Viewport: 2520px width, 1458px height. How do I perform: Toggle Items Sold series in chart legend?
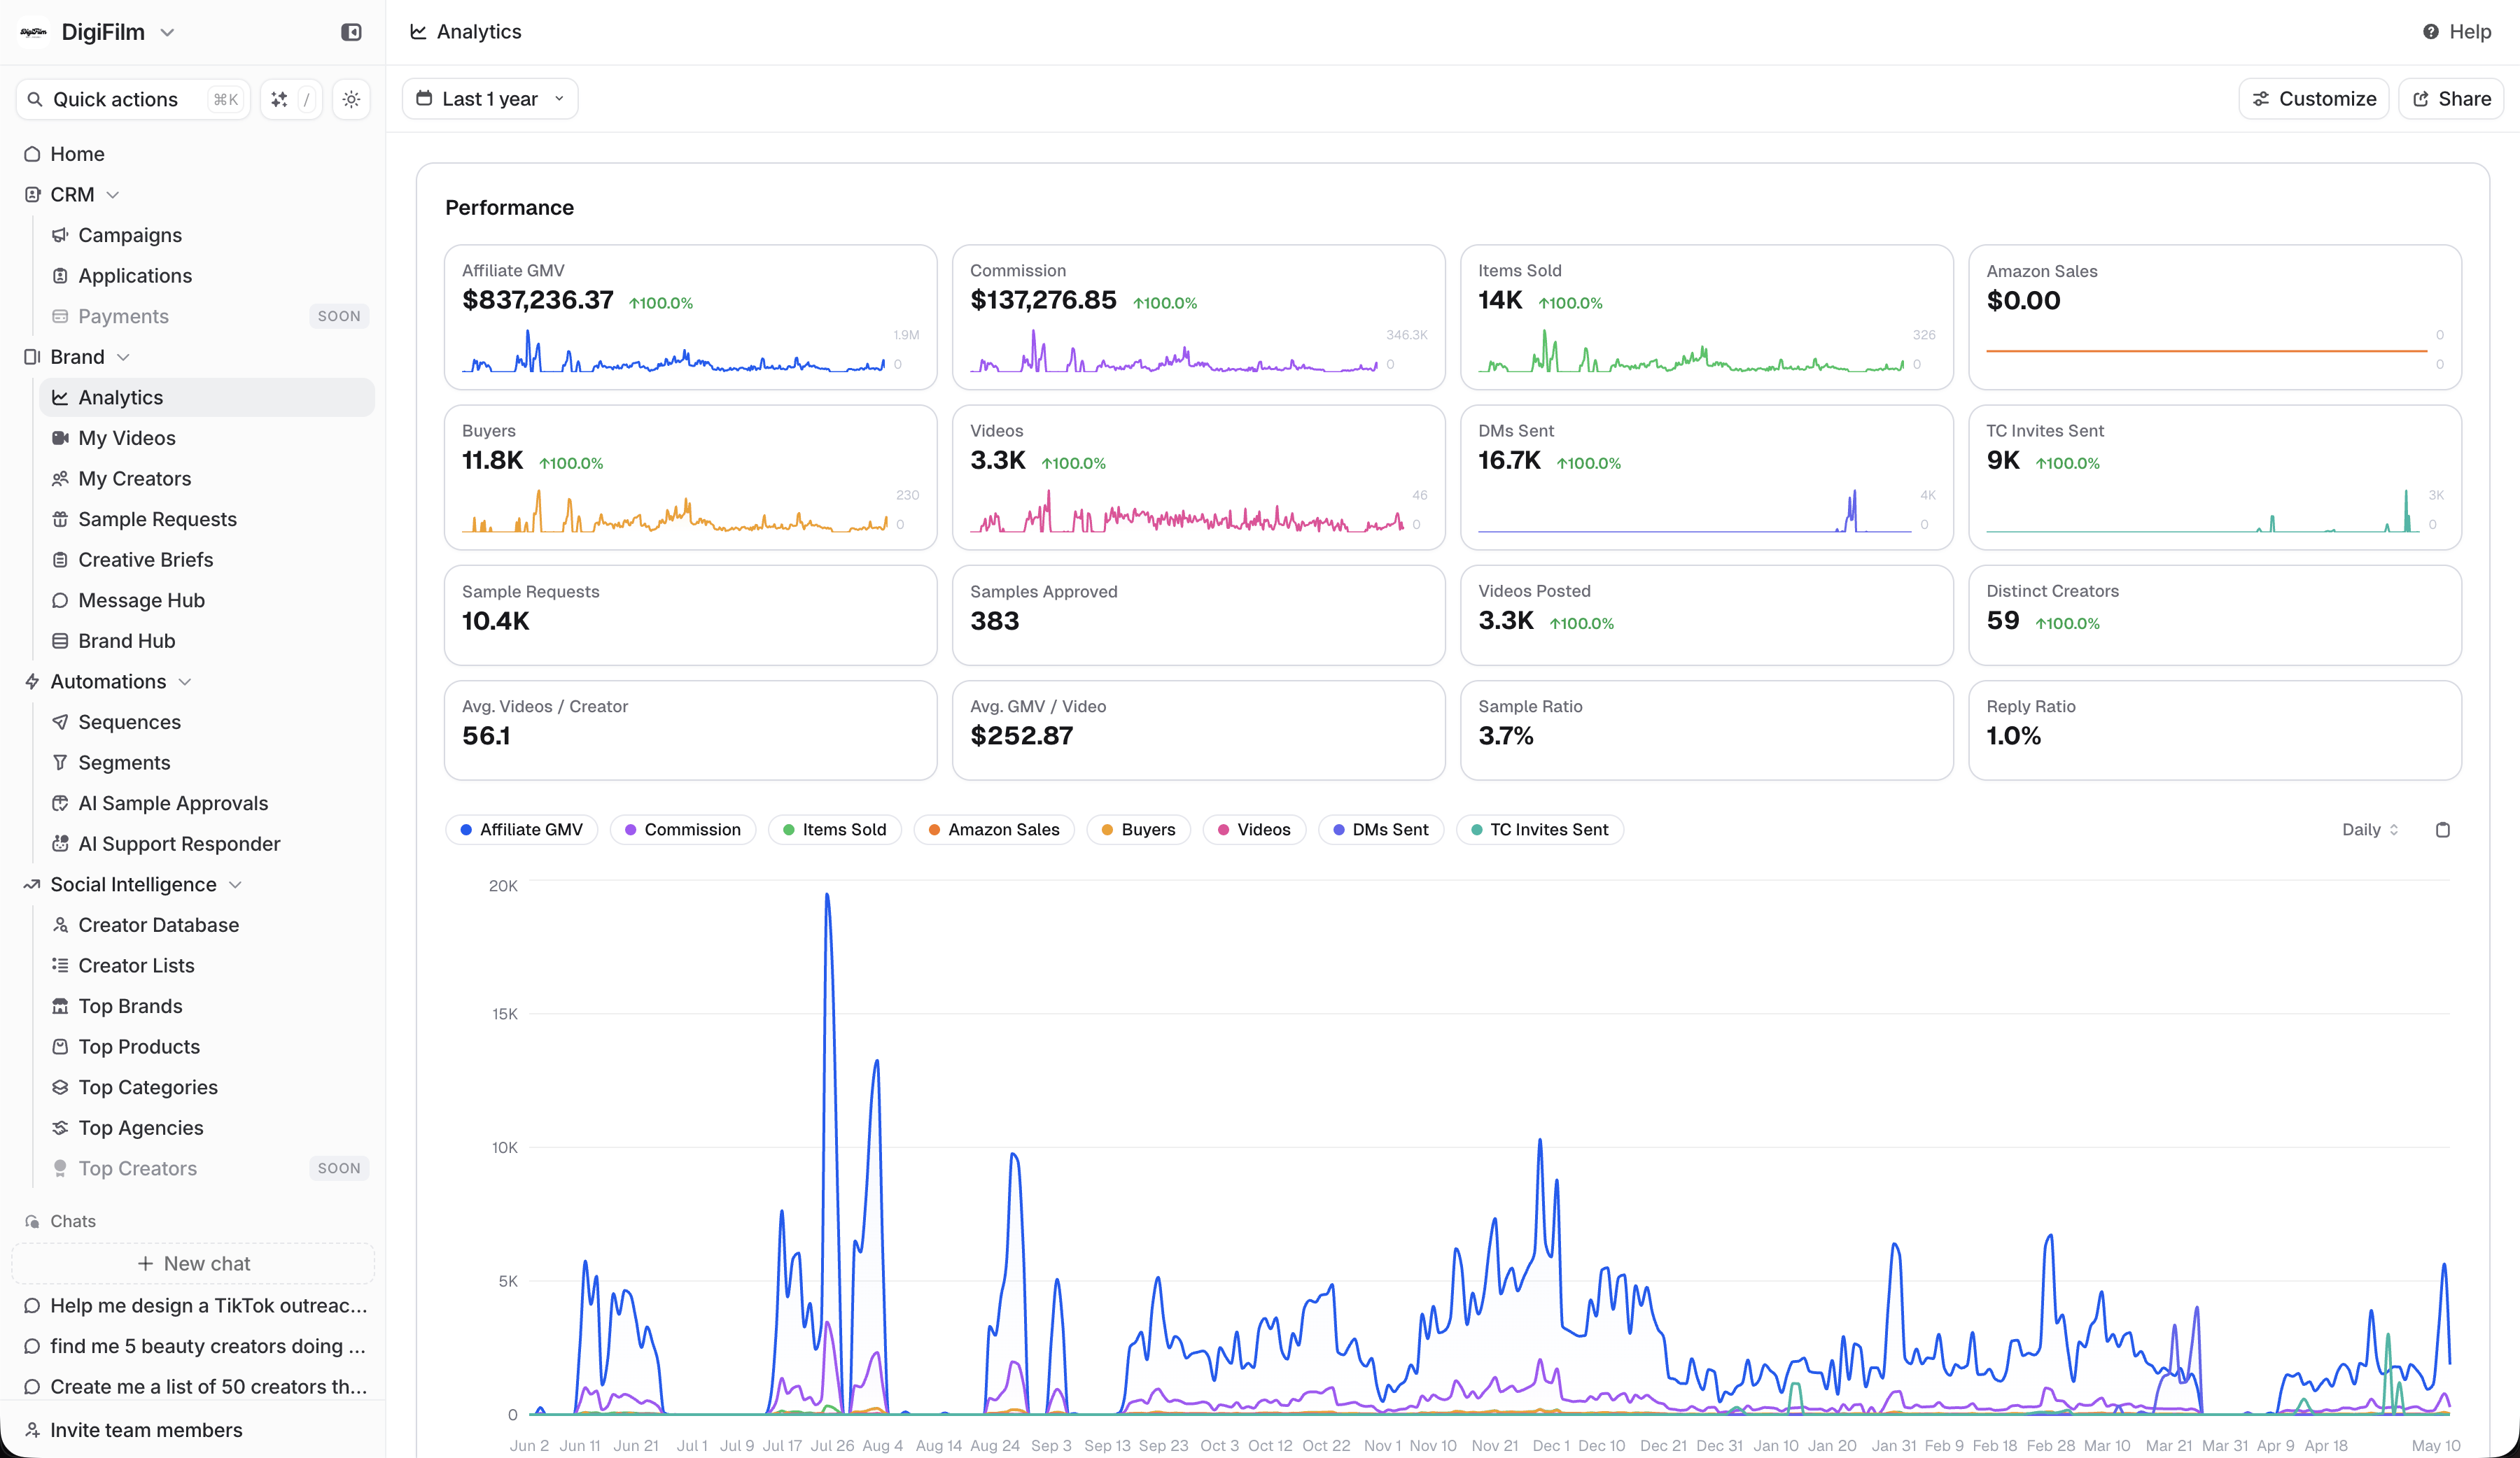(834, 830)
